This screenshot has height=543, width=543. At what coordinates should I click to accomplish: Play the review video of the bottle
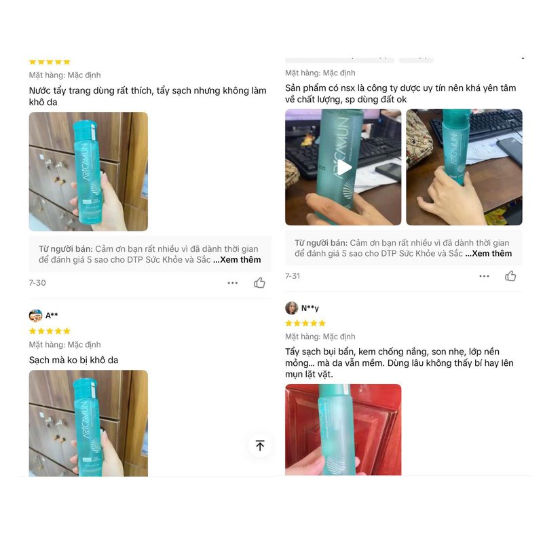pos(343,167)
